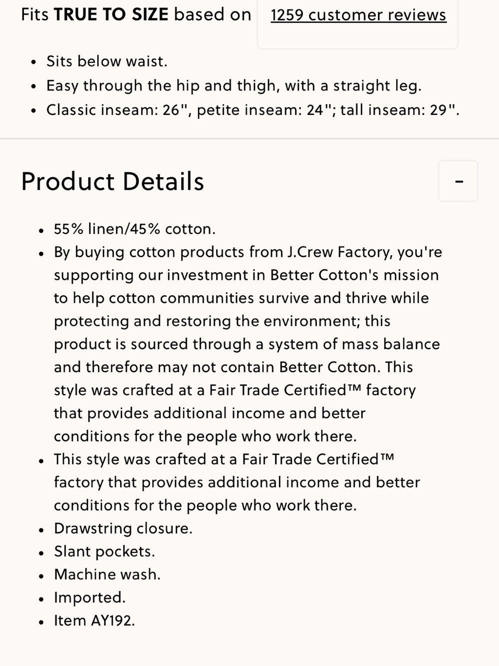Open the 1259 customer reviews link
Screen dimensions: 499x666
(358, 15)
